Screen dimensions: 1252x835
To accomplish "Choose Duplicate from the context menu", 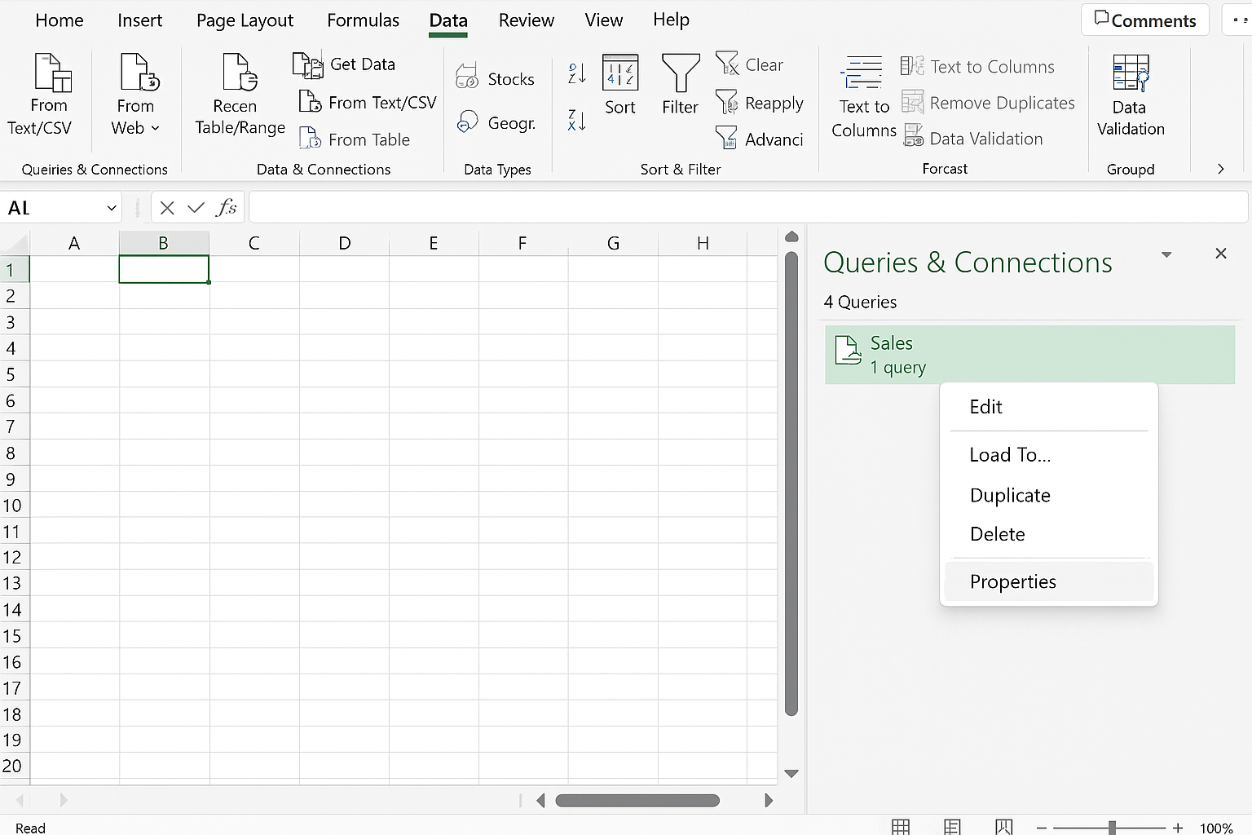I will [1049, 495].
